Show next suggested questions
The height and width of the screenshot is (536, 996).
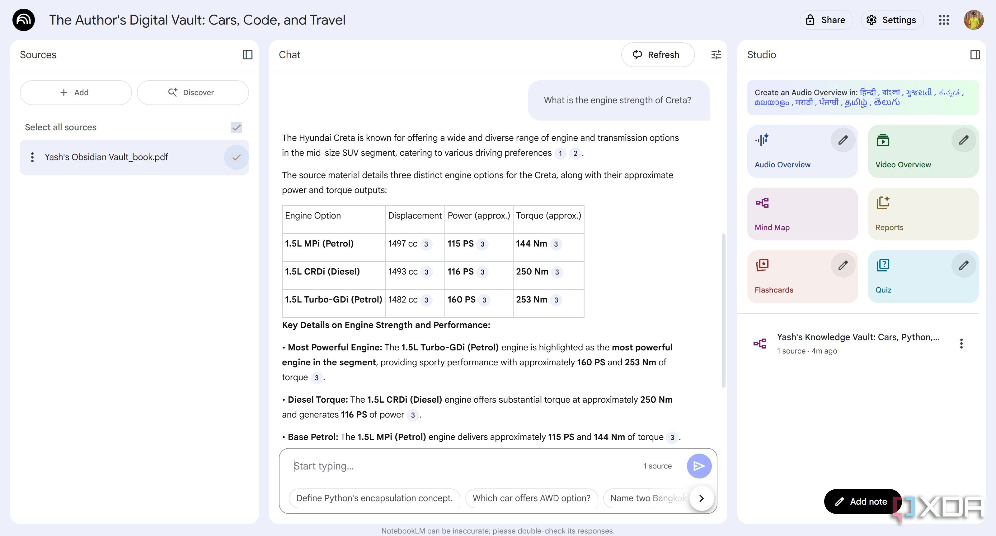click(701, 498)
